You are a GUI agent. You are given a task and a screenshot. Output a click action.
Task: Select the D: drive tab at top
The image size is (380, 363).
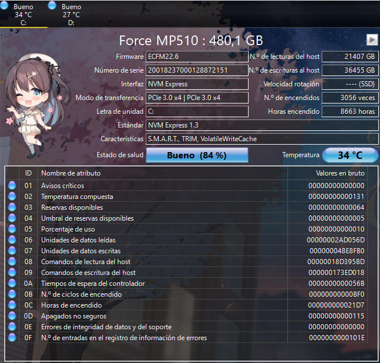coord(71,14)
